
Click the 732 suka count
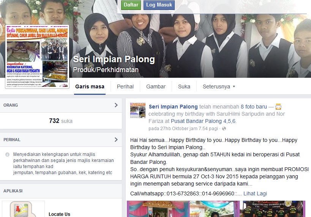[61, 121]
